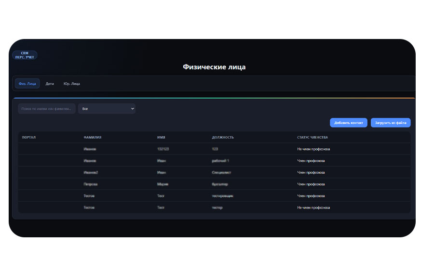Select the 132123 name cell

(163, 149)
